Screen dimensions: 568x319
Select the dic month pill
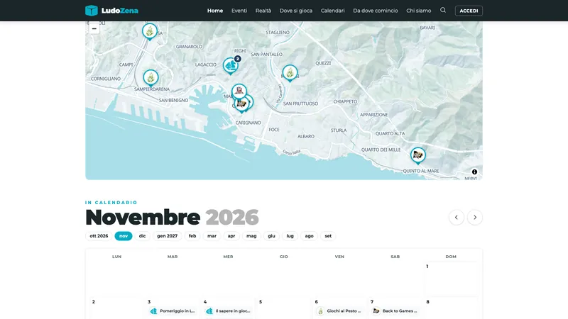click(x=143, y=236)
